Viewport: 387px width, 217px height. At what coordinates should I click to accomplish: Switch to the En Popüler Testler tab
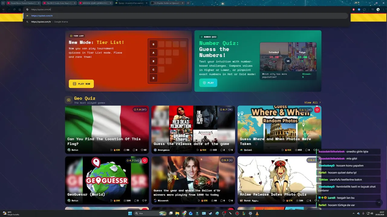(167, 3)
